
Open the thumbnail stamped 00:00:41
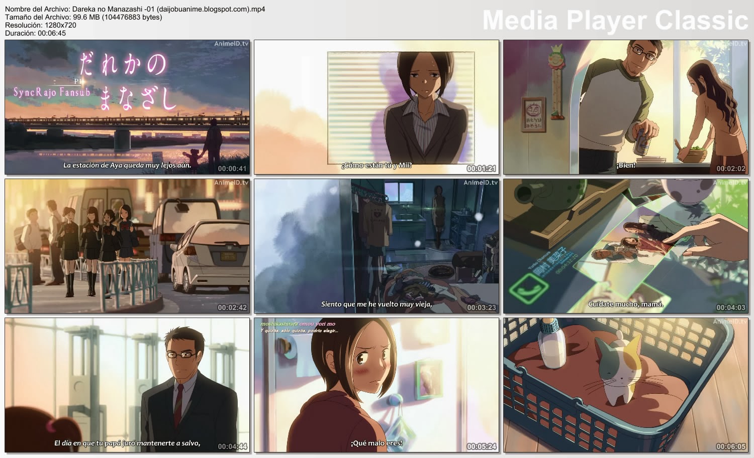(x=127, y=107)
